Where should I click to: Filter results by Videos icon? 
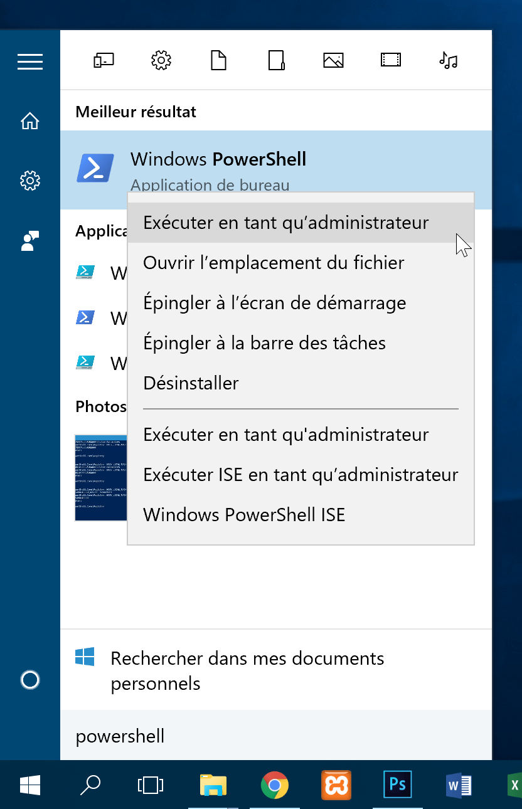[391, 61]
